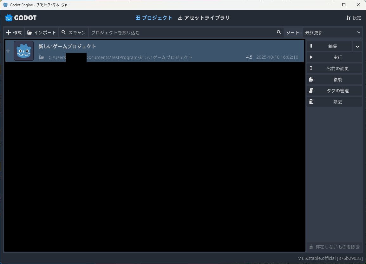Open the アセットライブラリ tab
Image resolution: width=366 pixels, height=264 pixels.
pyautogui.click(x=204, y=18)
